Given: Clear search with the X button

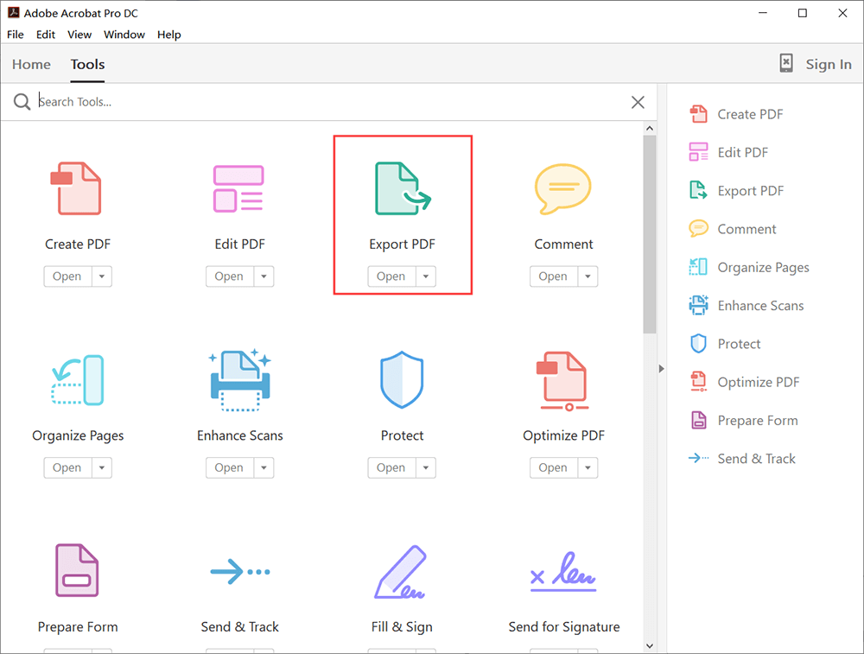Looking at the screenshot, I should [x=638, y=102].
